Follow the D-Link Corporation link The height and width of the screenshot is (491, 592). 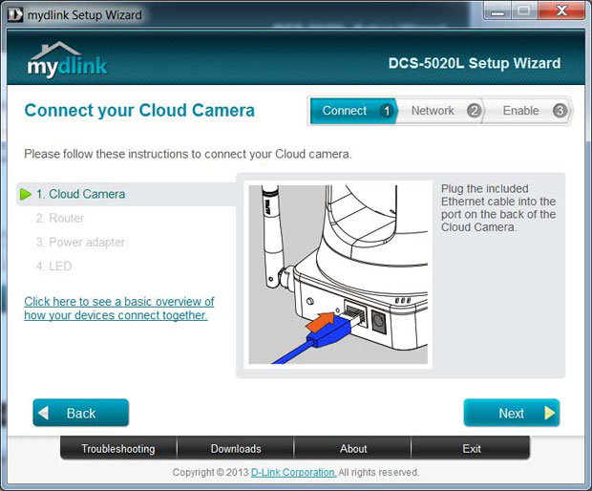point(293,472)
